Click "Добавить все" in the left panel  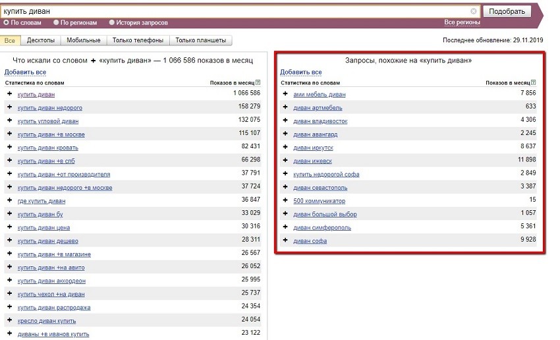coord(25,72)
